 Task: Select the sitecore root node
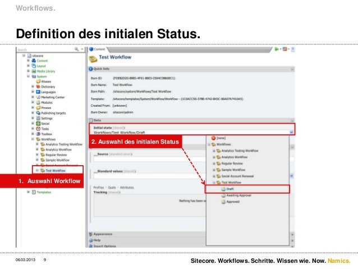[x=38, y=56]
